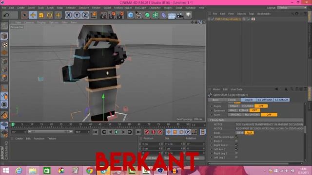Open the Layout dropdown
The height and width of the screenshot is (175, 312).
coord(292,8)
